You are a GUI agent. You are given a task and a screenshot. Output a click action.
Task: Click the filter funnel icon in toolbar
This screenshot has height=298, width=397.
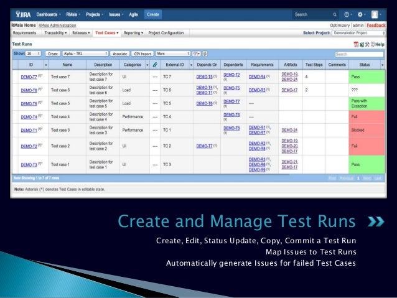pyautogui.click(x=195, y=54)
